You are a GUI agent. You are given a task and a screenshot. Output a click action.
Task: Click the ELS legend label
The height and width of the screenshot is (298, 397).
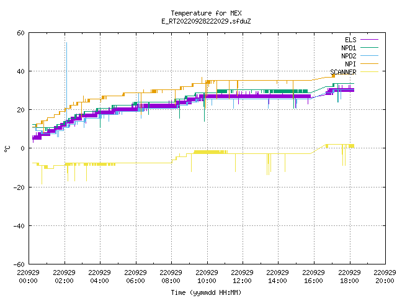[x=350, y=40]
